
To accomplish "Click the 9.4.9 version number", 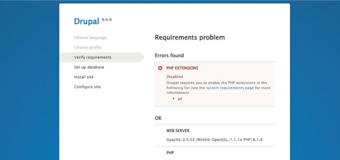I will pos(107,20).
